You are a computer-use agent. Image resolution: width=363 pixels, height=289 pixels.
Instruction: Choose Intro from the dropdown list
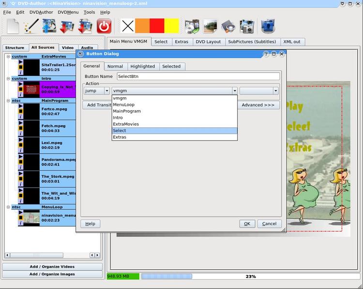click(x=175, y=118)
